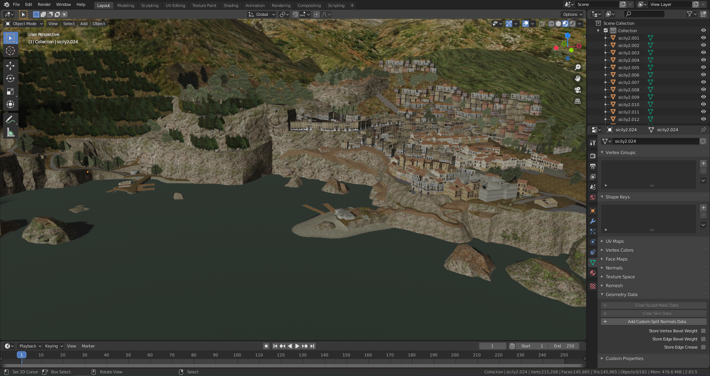Open the Global transform orientation dropdown
710x376 pixels.
(262, 14)
